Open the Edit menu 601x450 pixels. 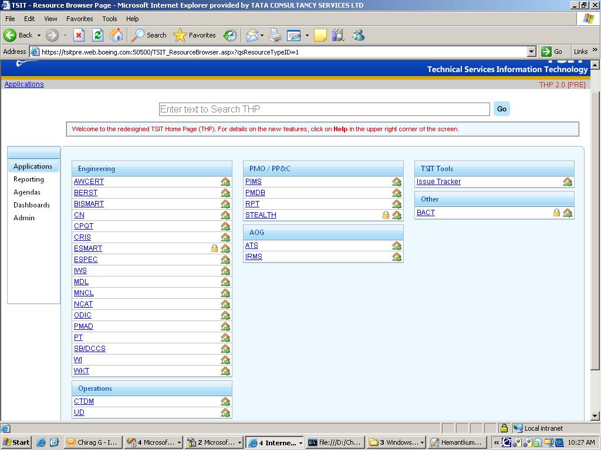[x=29, y=19]
